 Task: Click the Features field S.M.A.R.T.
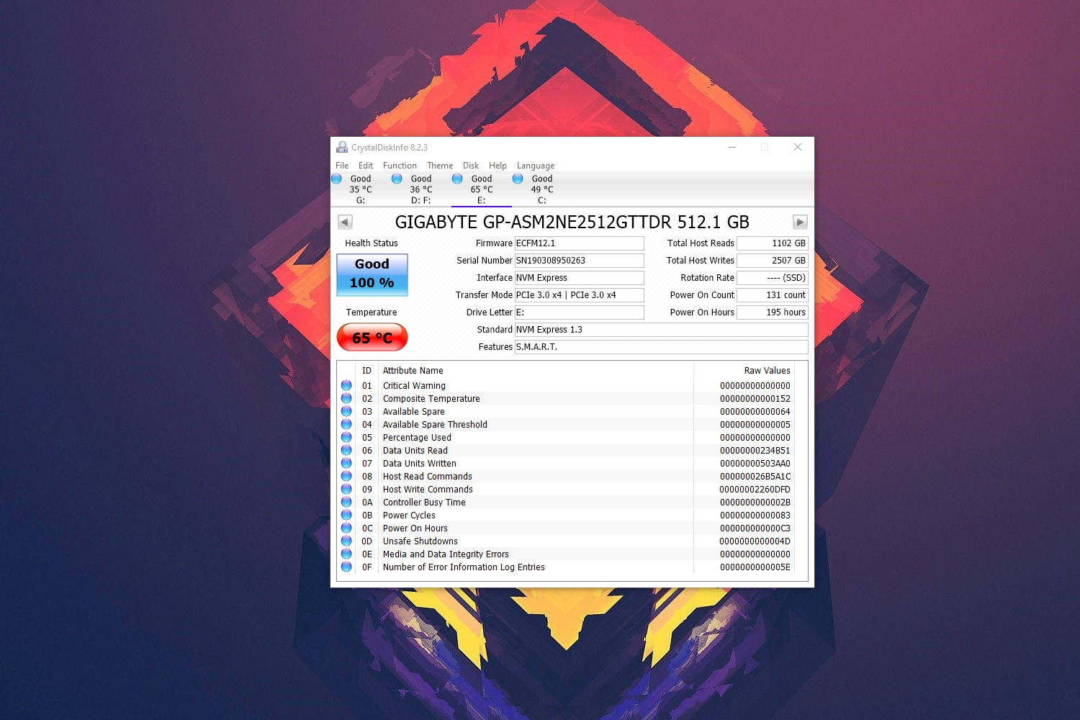(662, 347)
